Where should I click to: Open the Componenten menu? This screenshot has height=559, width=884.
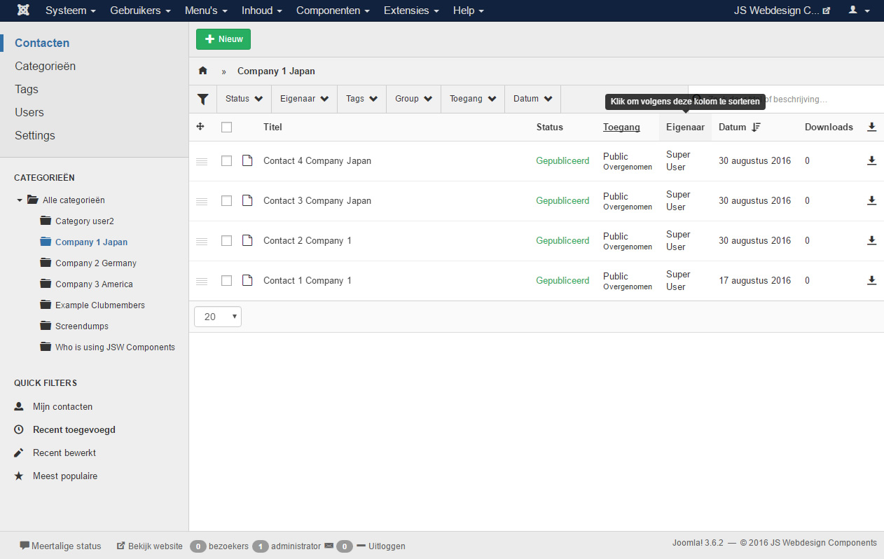(333, 11)
